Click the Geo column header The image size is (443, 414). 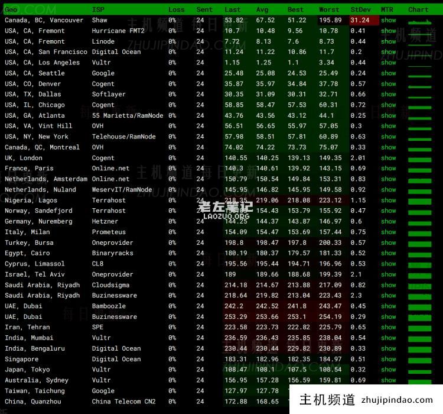11,9
